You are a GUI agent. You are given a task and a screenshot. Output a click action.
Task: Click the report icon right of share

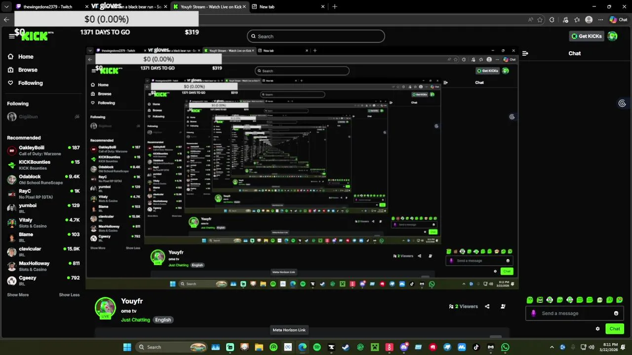pyautogui.click(x=503, y=306)
